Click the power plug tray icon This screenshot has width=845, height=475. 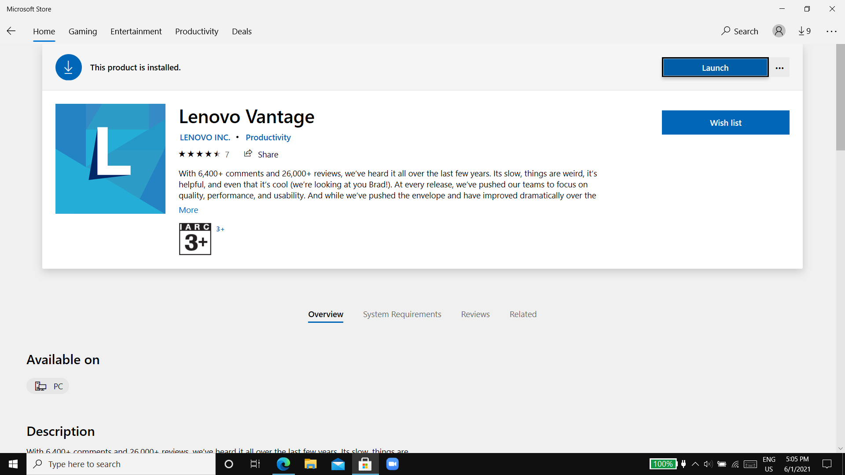pos(683,464)
